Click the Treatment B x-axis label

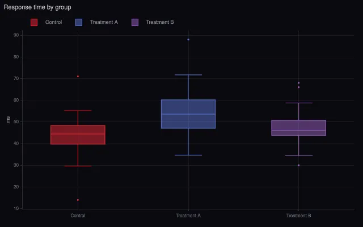pyautogui.click(x=299, y=216)
